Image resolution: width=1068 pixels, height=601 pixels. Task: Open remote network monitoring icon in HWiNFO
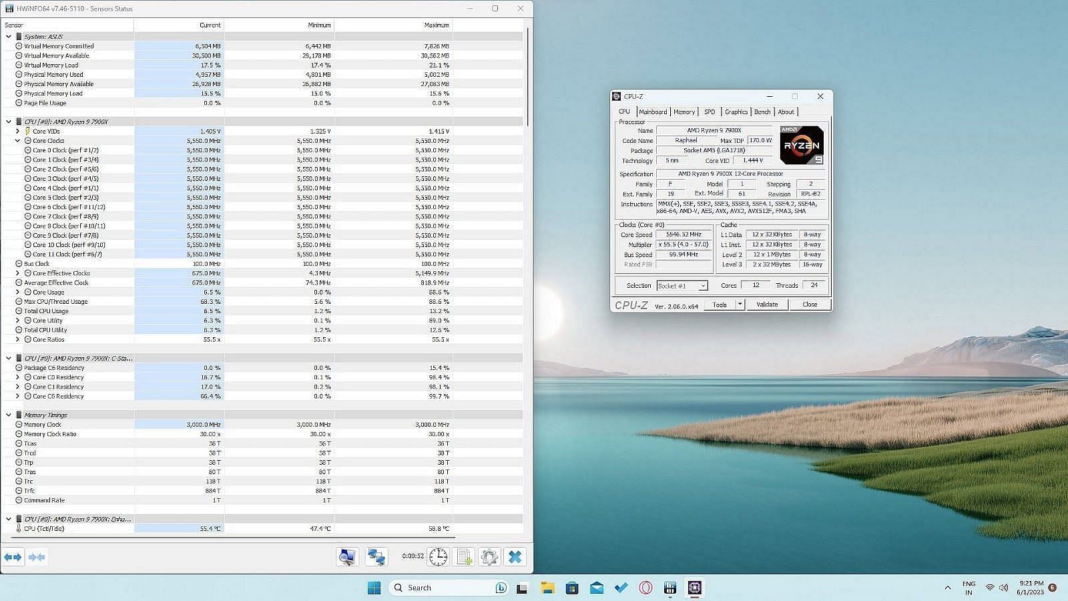point(376,556)
